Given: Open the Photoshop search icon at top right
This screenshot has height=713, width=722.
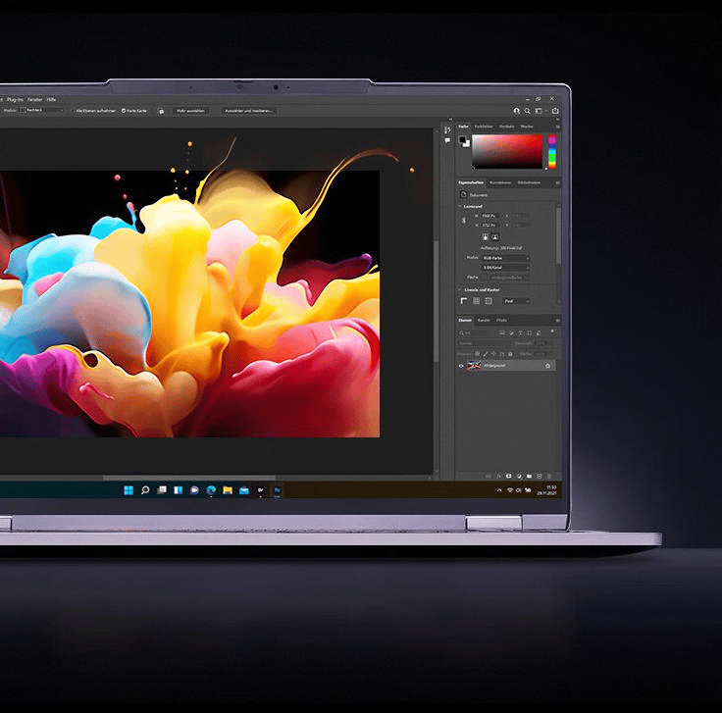Looking at the screenshot, I should 528,111.
